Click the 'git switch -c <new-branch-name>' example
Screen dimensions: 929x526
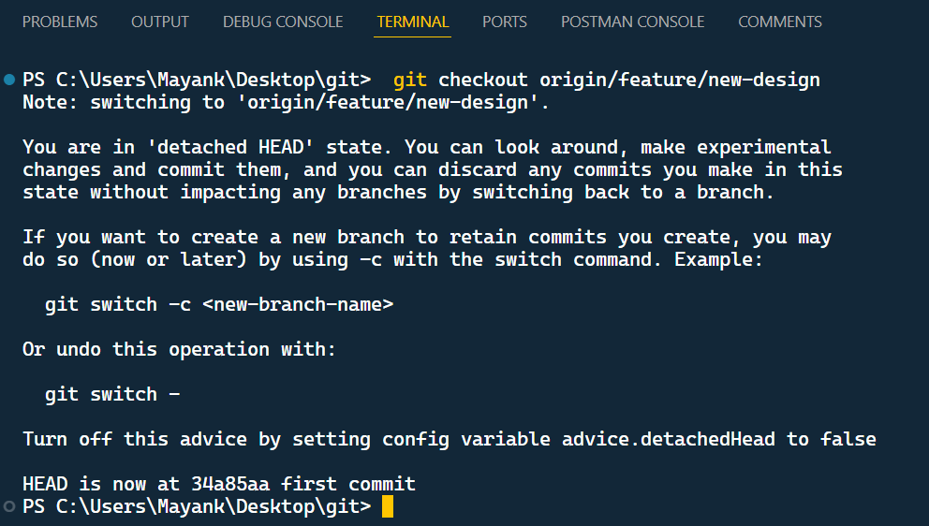tap(219, 304)
